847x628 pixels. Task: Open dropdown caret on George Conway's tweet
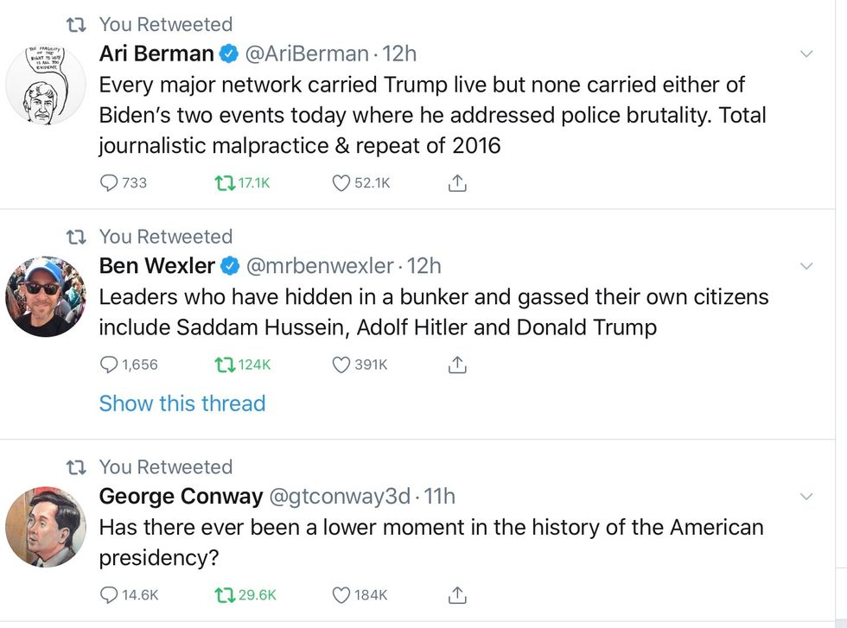806,497
